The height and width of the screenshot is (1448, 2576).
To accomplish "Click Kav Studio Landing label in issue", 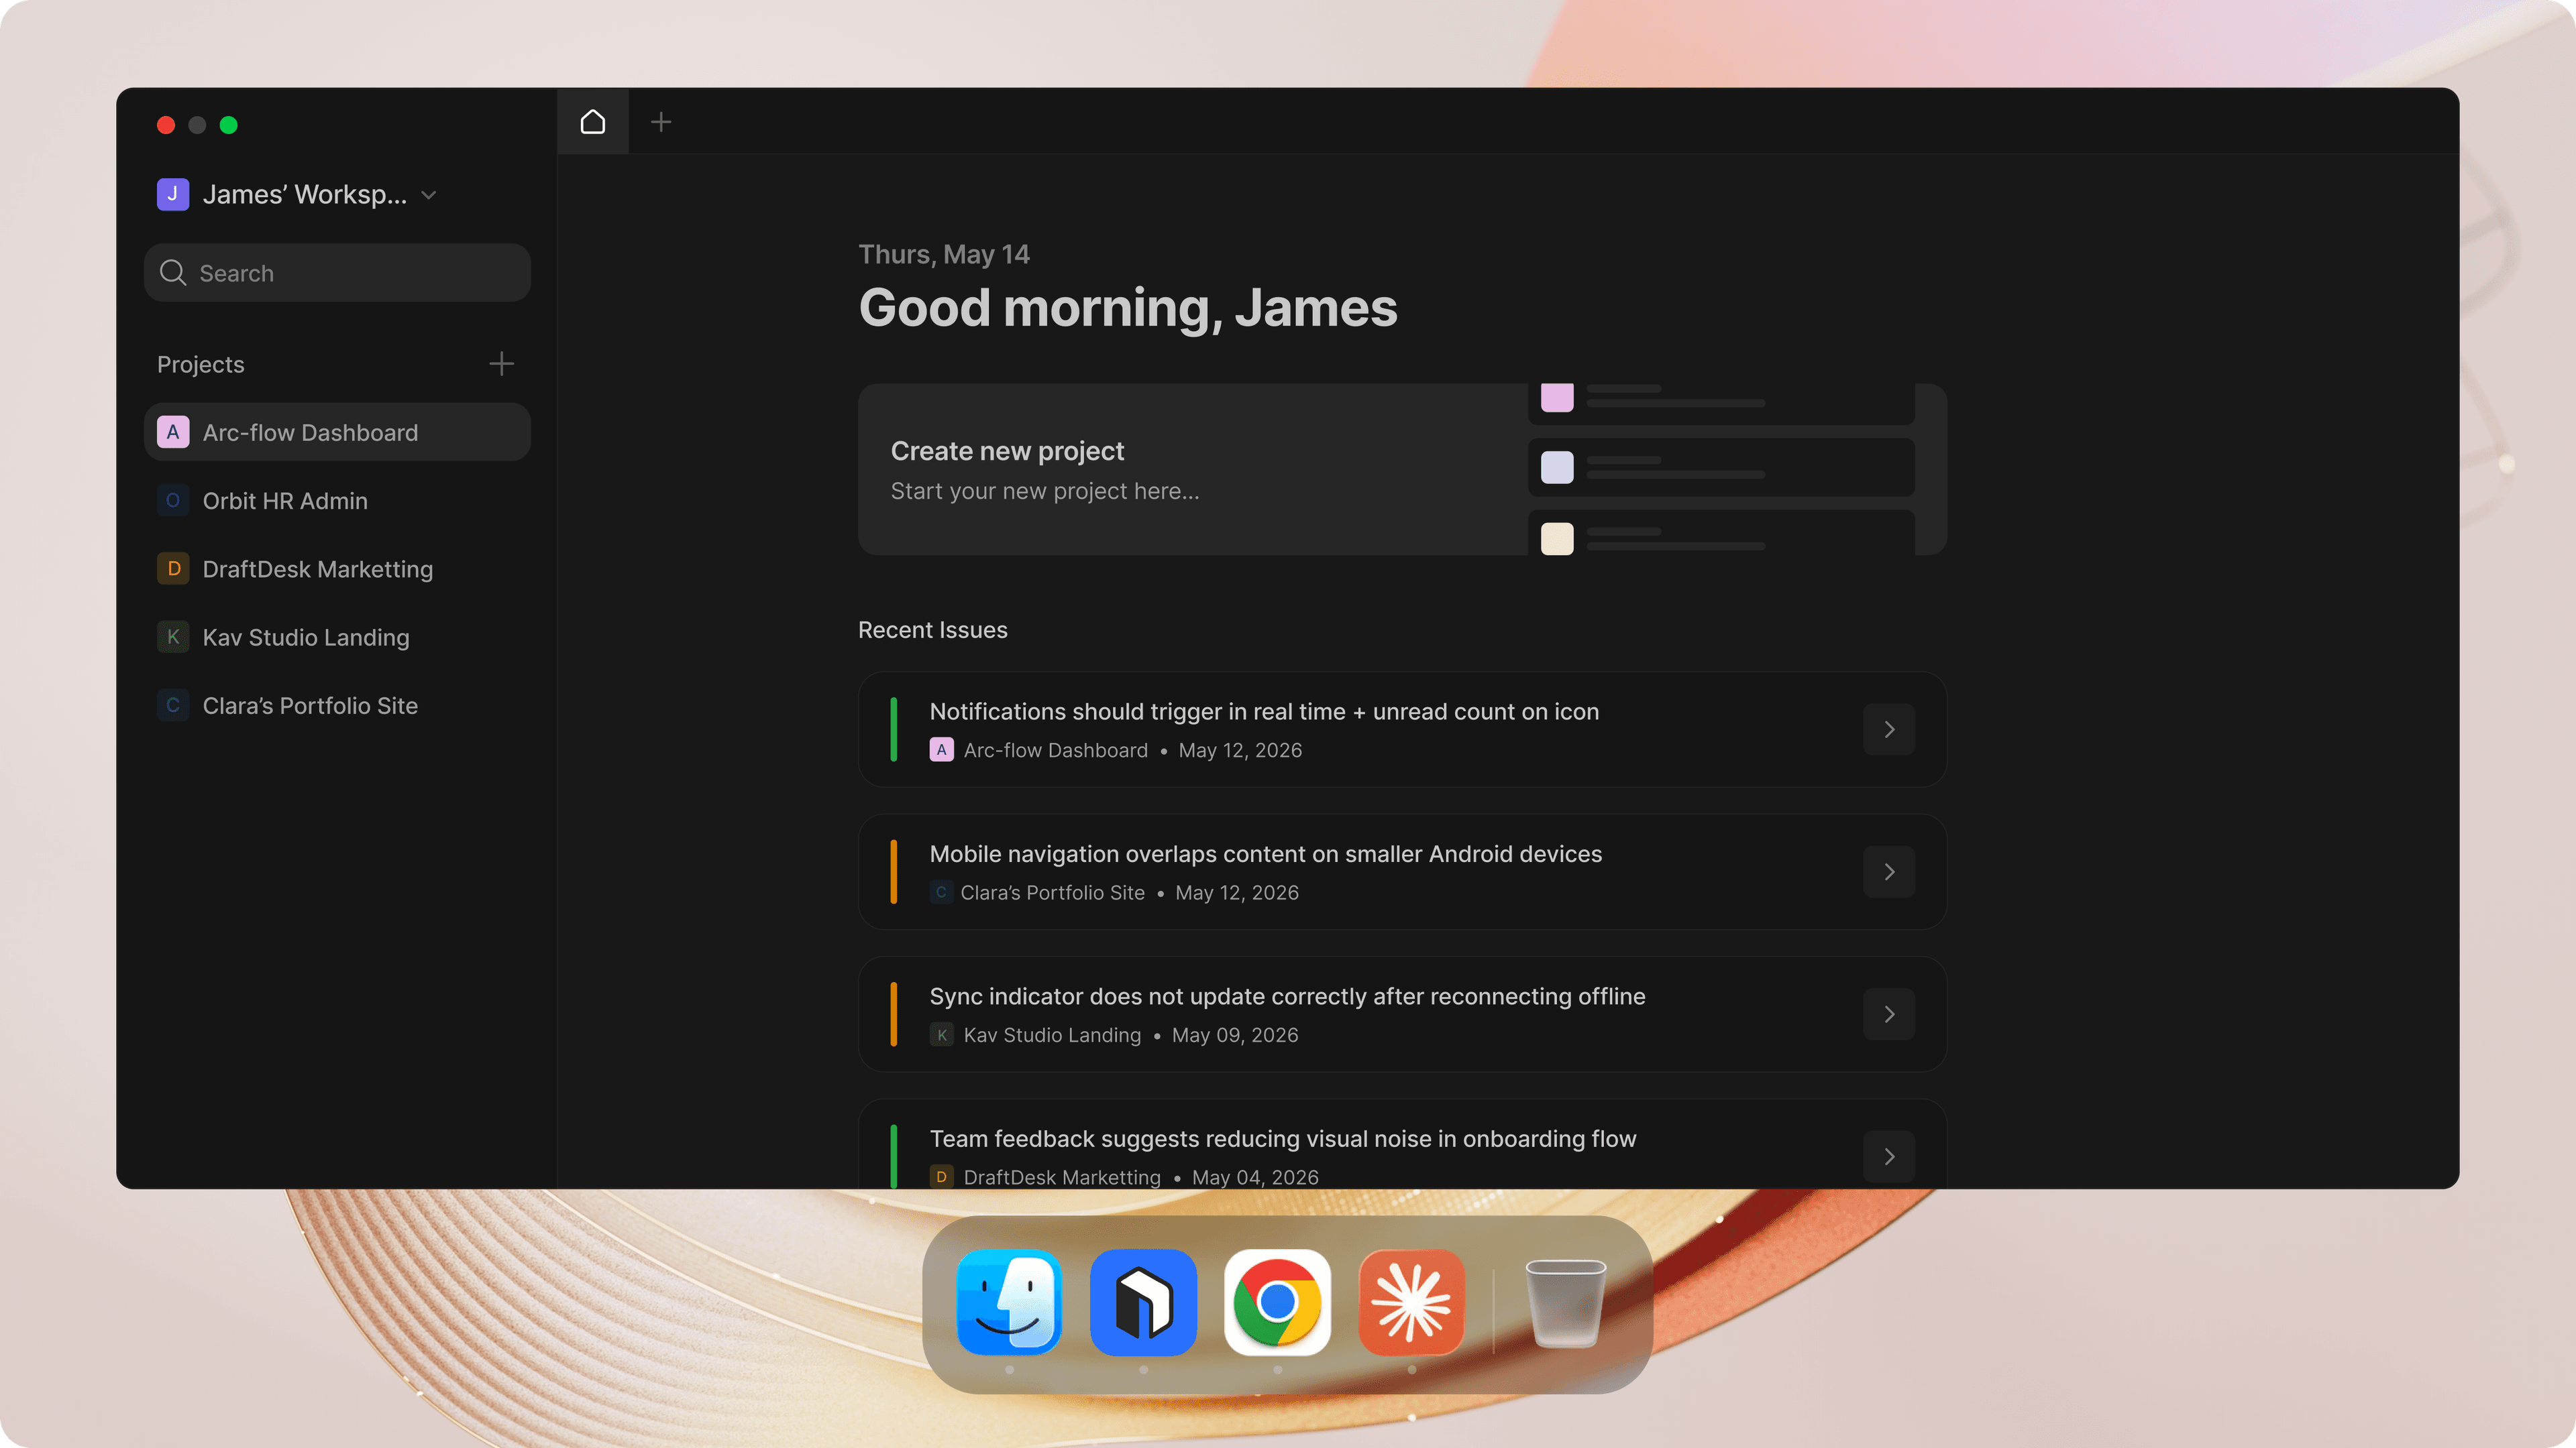I will [x=1052, y=1035].
